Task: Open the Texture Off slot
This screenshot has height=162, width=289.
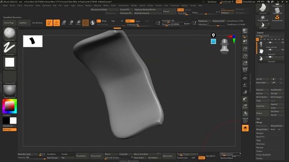Action: [9, 77]
